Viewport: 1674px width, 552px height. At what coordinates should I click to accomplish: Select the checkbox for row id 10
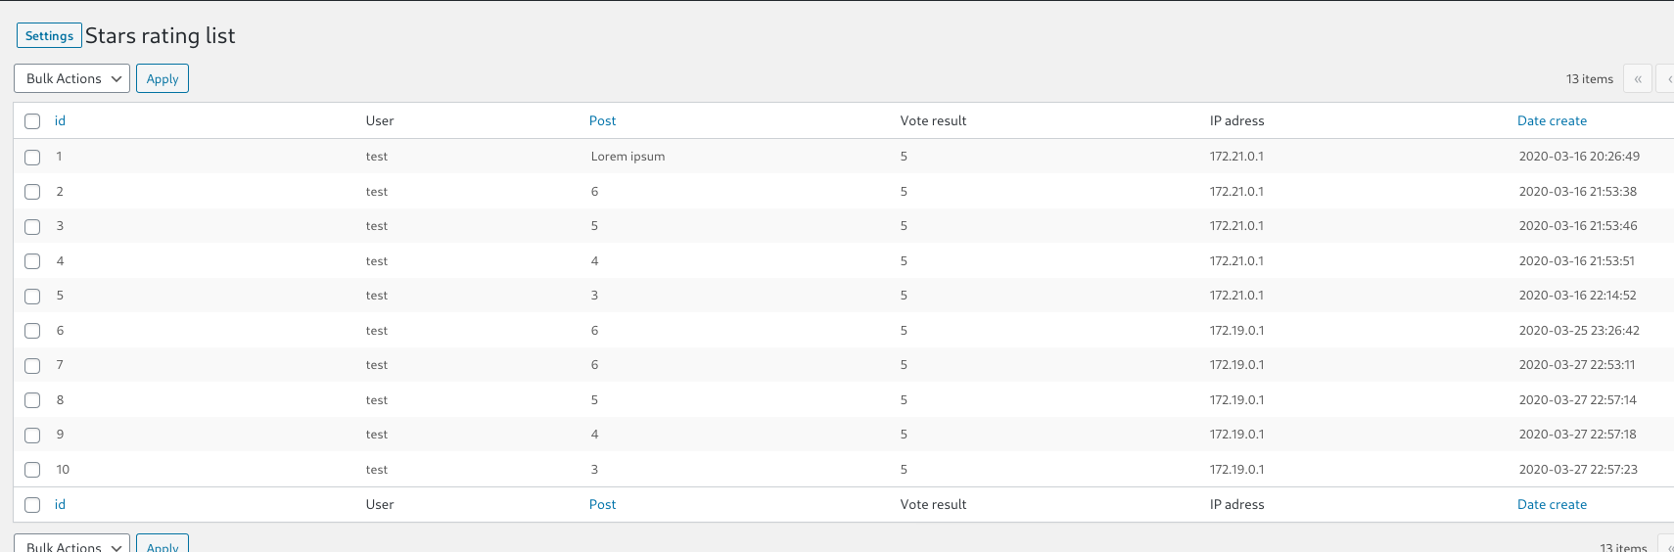click(32, 470)
